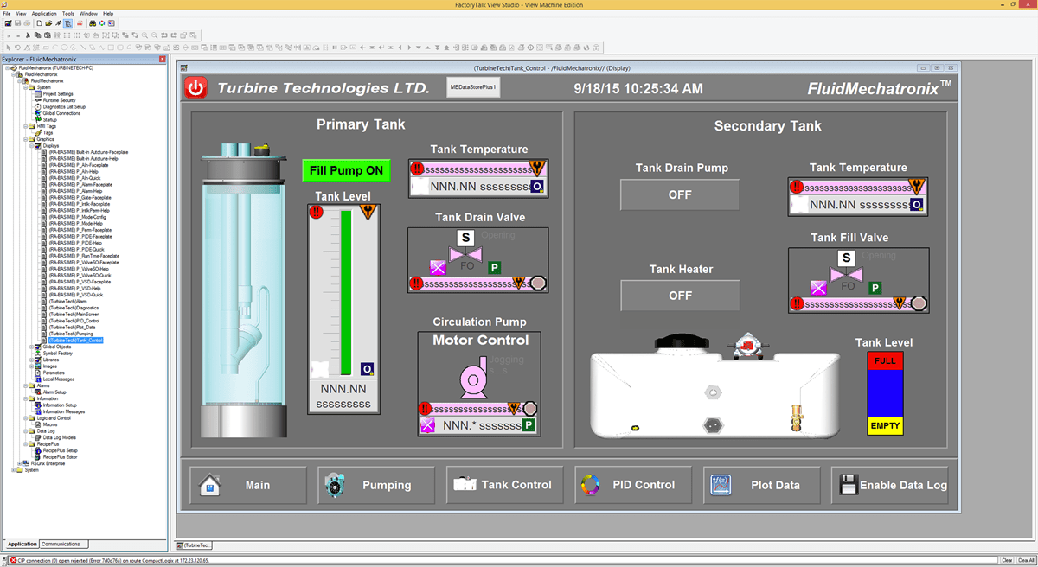Collapse the Displays folder in Explorer
This screenshot has height=567, width=1038.
click(x=32, y=146)
